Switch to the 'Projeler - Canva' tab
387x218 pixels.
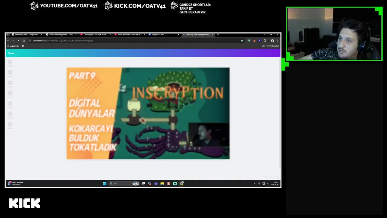[x=163, y=35]
